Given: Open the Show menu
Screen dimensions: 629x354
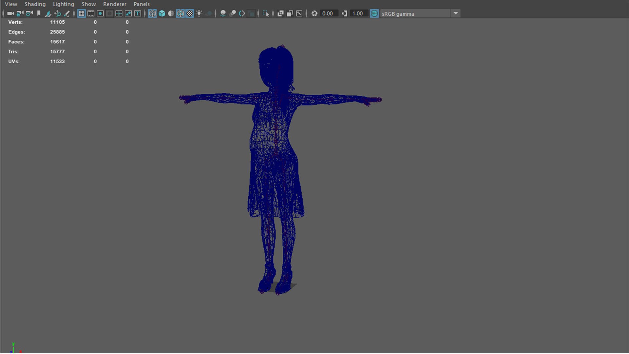Looking at the screenshot, I should tap(88, 4).
